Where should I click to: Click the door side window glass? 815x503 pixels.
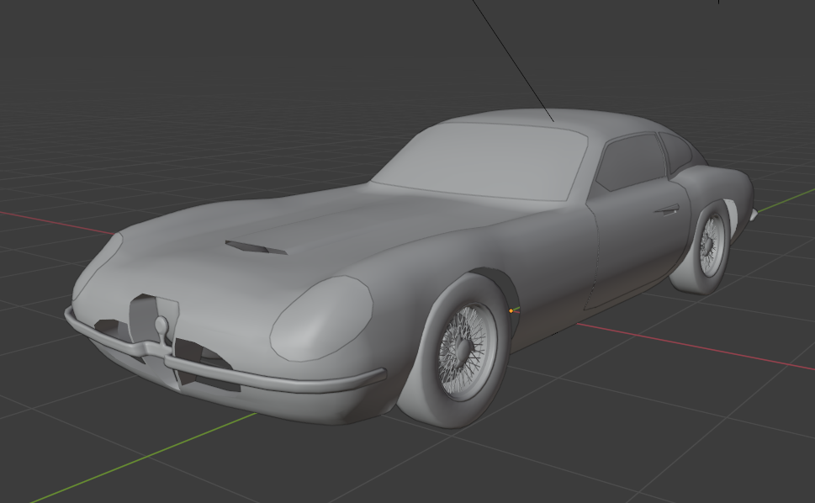631,161
